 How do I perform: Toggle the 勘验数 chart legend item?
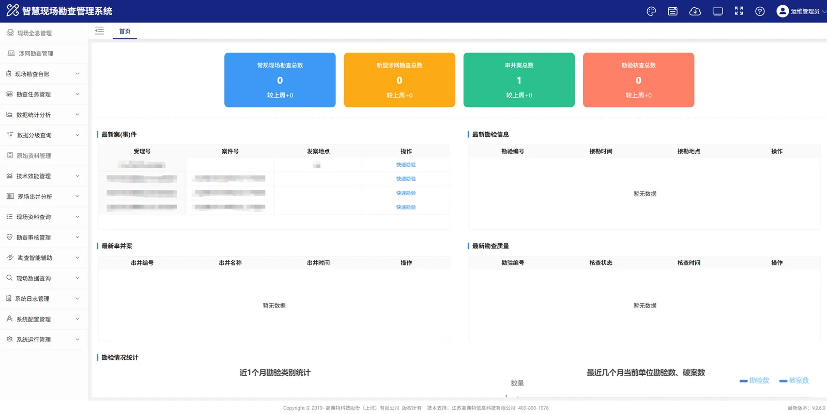tap(755, 380)
